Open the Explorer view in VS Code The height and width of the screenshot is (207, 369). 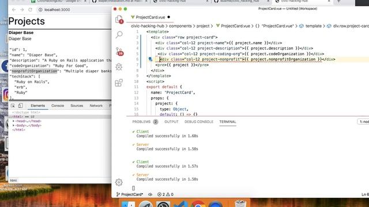point(119,19)
